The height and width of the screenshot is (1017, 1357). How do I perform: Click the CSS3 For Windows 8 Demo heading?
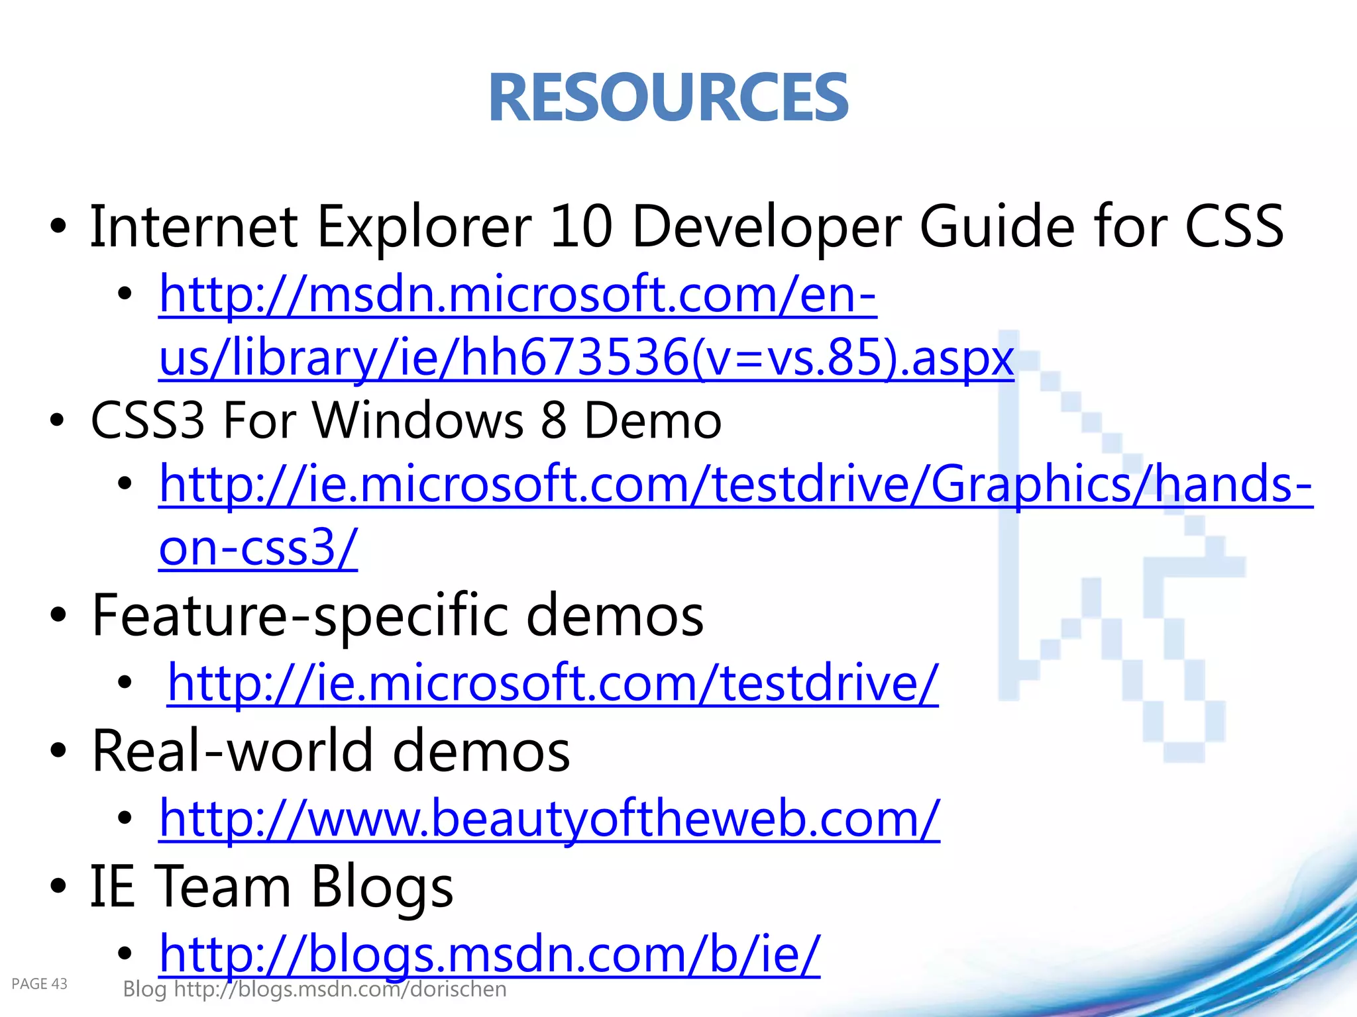(406, 420)
